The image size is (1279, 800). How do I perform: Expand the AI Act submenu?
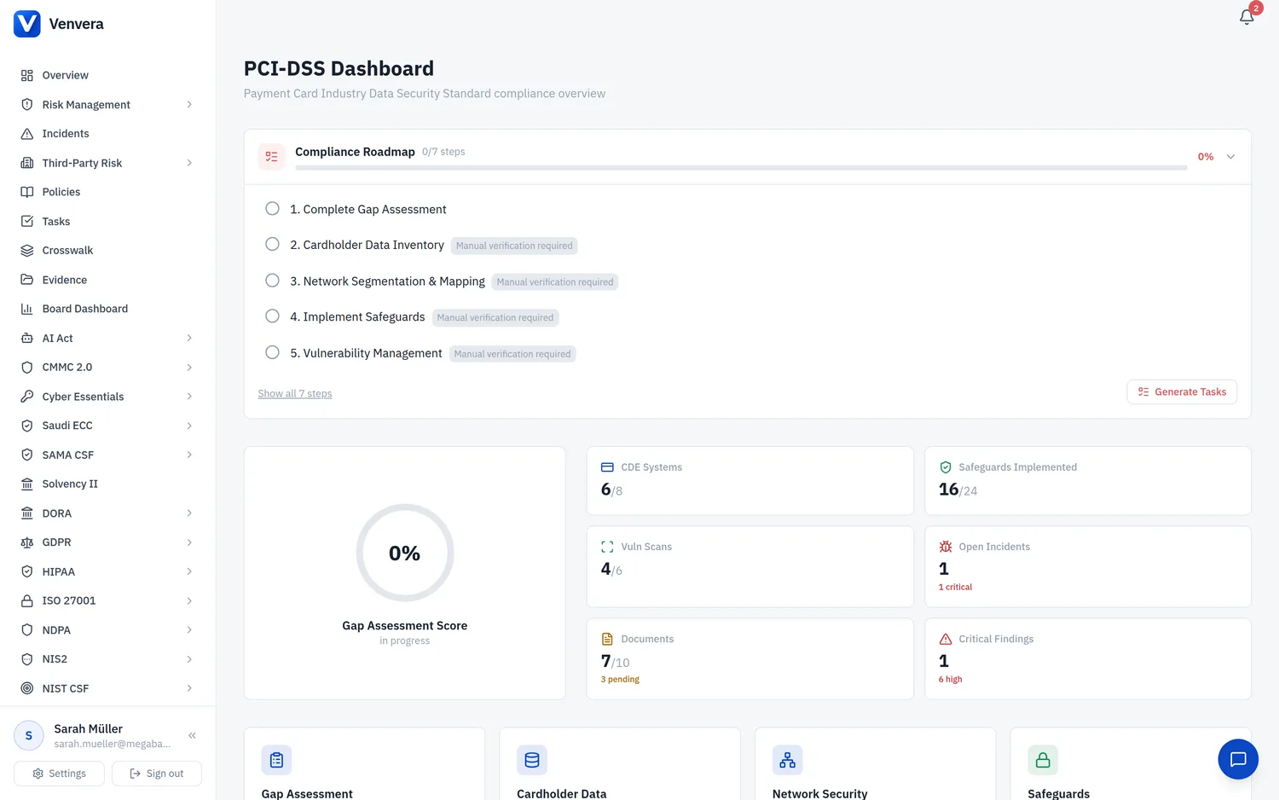(189, 339)
